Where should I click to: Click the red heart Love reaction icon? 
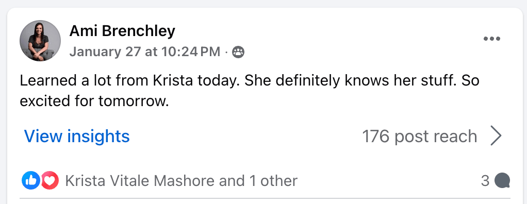coord(50,180)
